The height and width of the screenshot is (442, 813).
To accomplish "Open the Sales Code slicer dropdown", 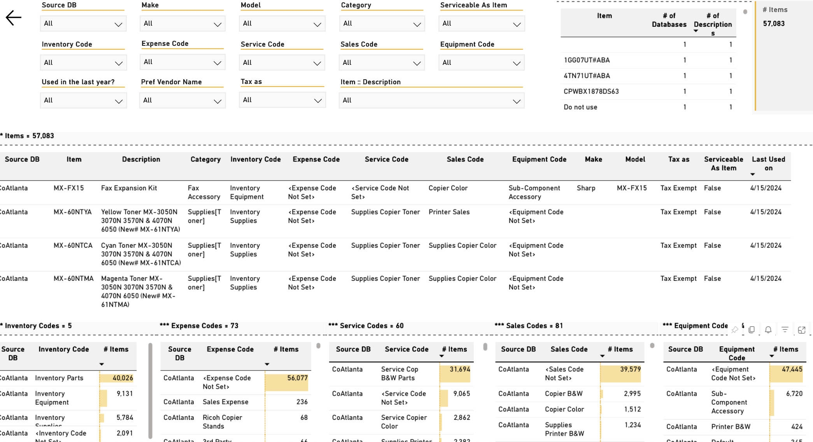I will pos(382,63).
